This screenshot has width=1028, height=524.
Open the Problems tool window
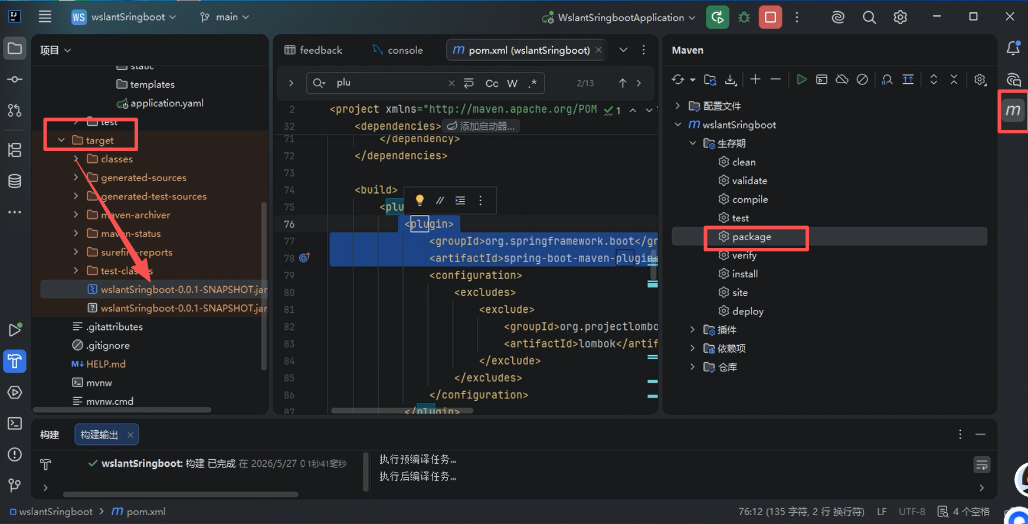pos(15,454)
